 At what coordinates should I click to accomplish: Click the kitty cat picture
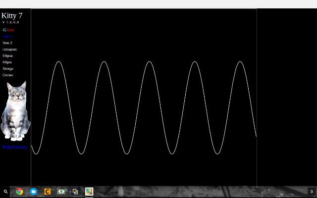pos(15,111)
